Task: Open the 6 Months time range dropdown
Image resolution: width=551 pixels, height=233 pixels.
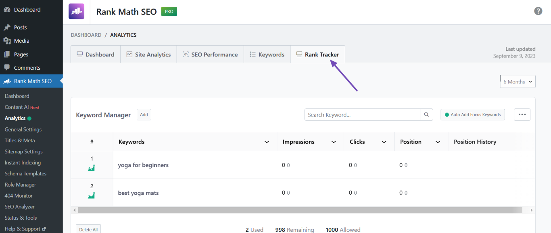Action: (x=518, y=81)
